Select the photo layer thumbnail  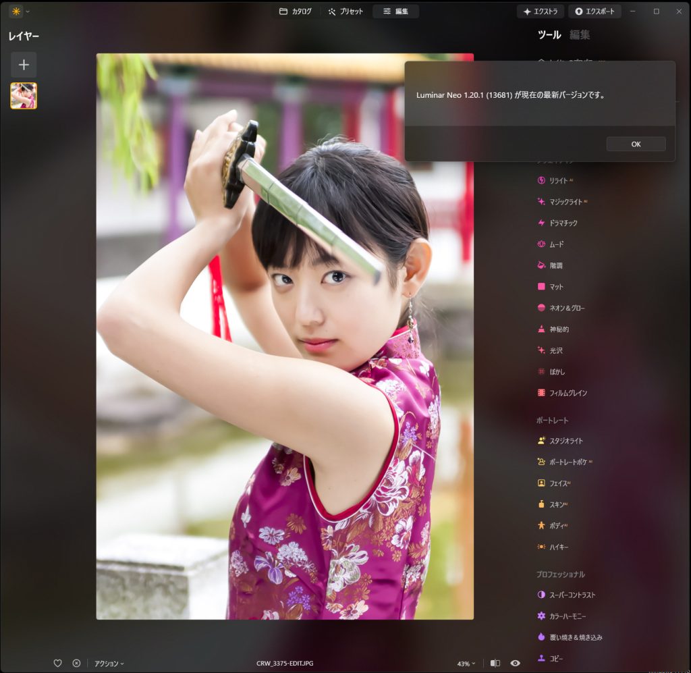coord(24,96)
